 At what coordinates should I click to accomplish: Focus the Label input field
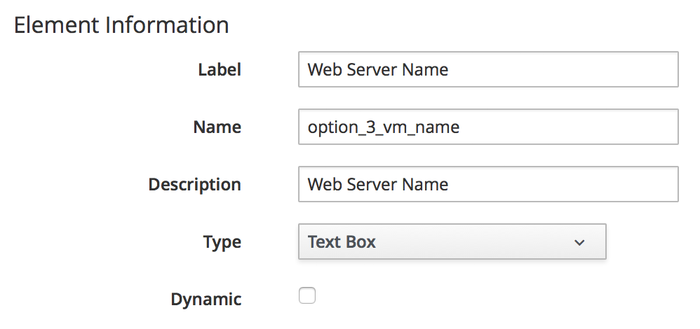pos(487,69)
